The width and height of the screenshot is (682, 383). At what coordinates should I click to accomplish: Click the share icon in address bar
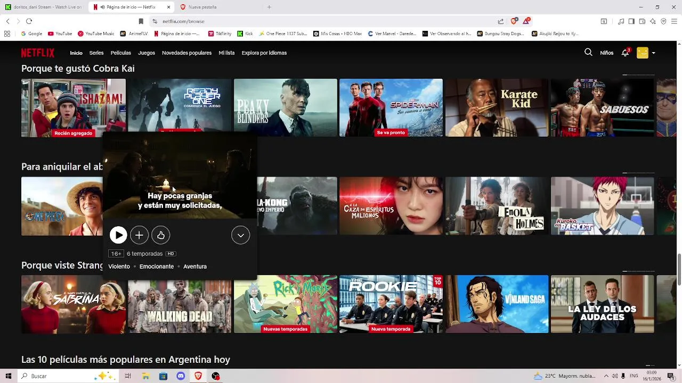[x=501, y=21]
